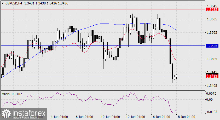This screenshot has height=120, width=220.
Task: Click the 16 Jun 04:00 time label
Action: click(x=160, y=117)
